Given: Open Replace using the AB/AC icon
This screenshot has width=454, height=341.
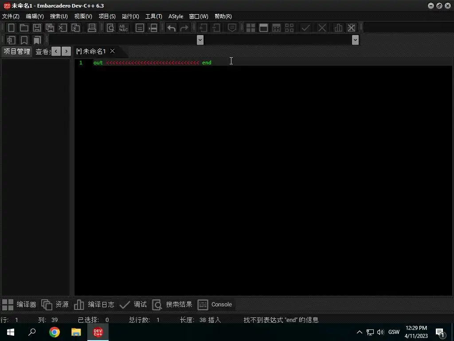Looking at the screenshot, I should click(123, 28).
